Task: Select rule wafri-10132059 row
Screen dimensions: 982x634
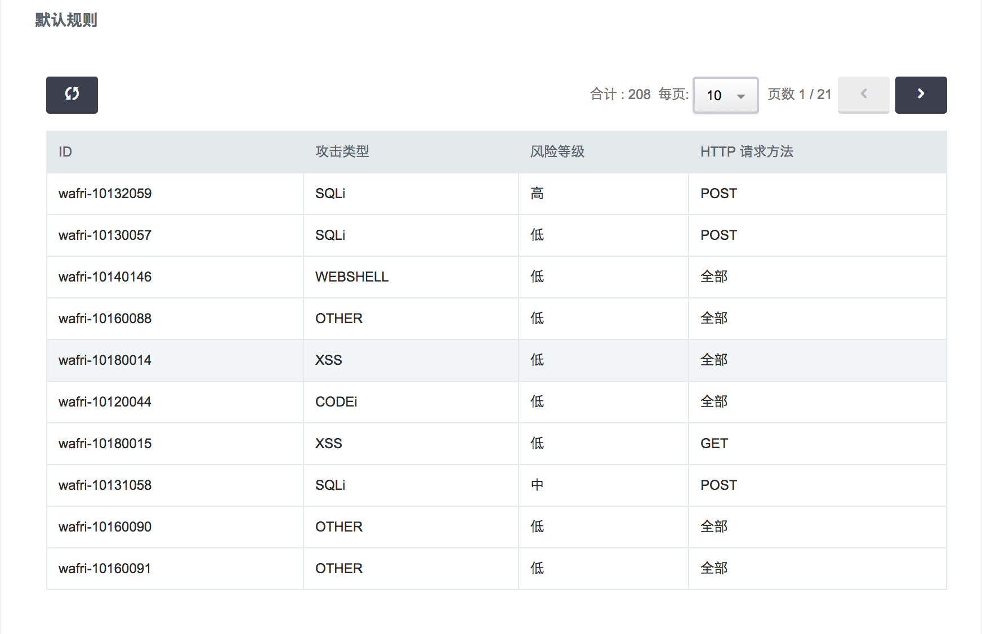Action: click(105, 194)
